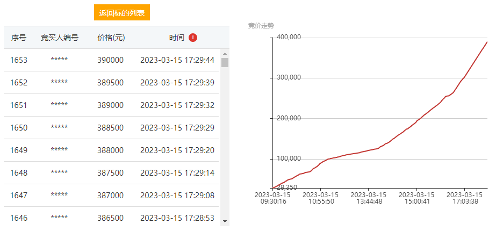
Task: Click the 序号 column header
Action: [x=19, y=38]
